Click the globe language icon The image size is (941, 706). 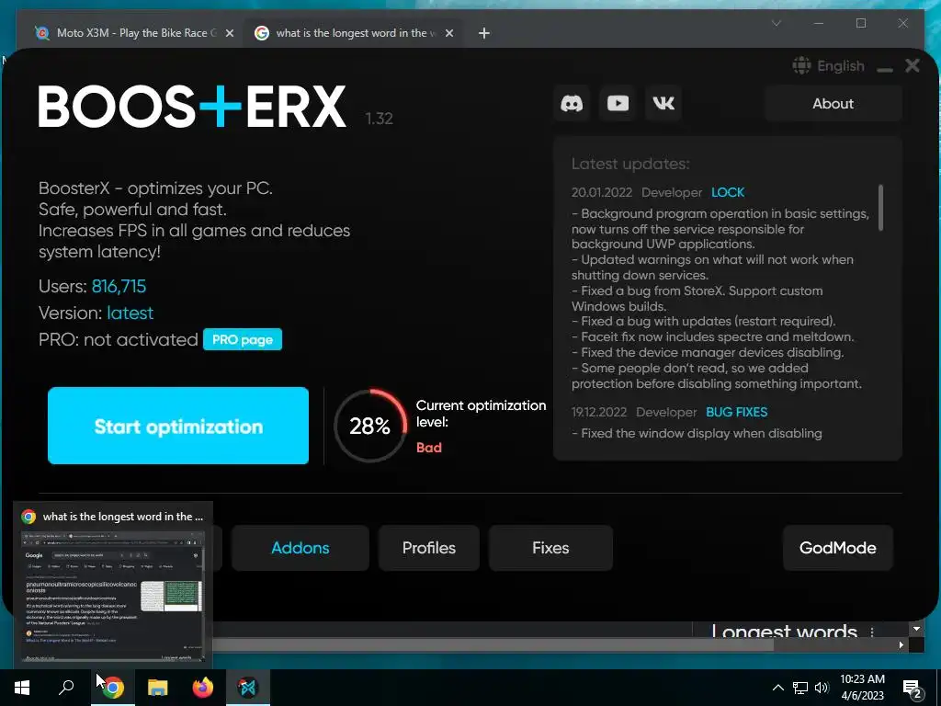801,65
